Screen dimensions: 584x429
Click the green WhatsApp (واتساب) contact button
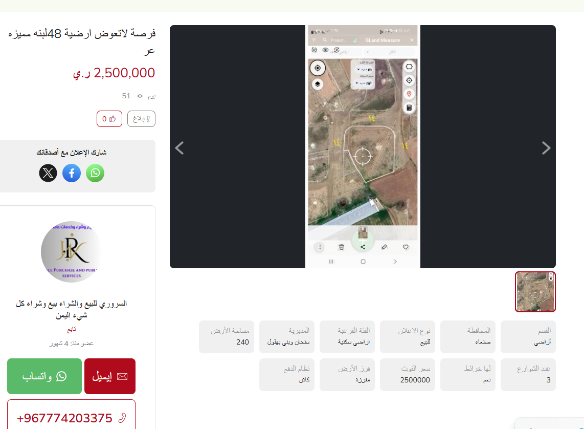pyautogui.click(x=44, y=376)
